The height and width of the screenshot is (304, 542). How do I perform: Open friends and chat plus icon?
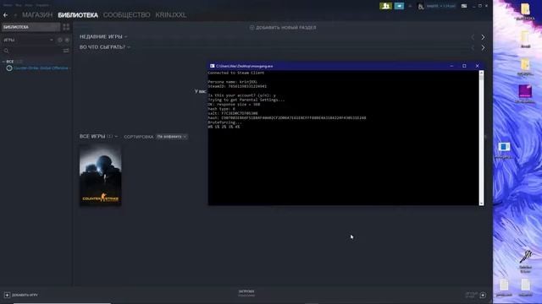click(483, 295)
